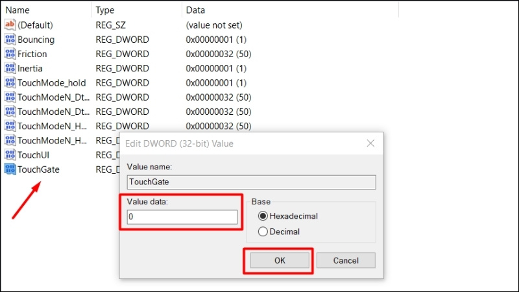Click the REG_DWORD type in the Friction row
The image size is (519, 292).
123,54
